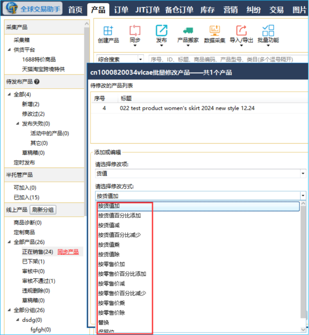Click the left sidebar scrollbar
Screen dimensions: 309x335
[x=87, y=122]
